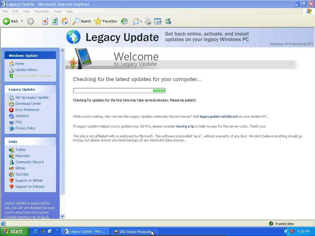315x236 pixels.
Task: Click the Support on GitHub heart icon
Action: (x=11, y=181)
